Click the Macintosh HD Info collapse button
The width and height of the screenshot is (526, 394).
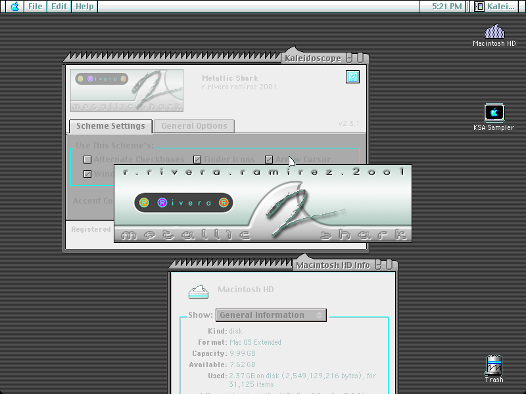click(x=378, y=265)
